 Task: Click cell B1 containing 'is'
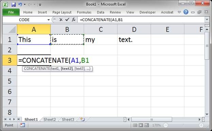[x=67, y=39]
